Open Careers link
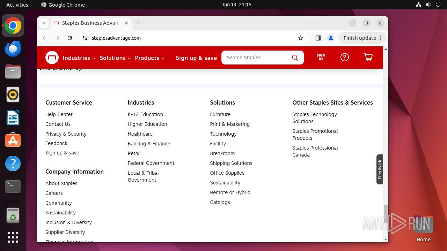The image size is (447, 251). coord(54,193)
